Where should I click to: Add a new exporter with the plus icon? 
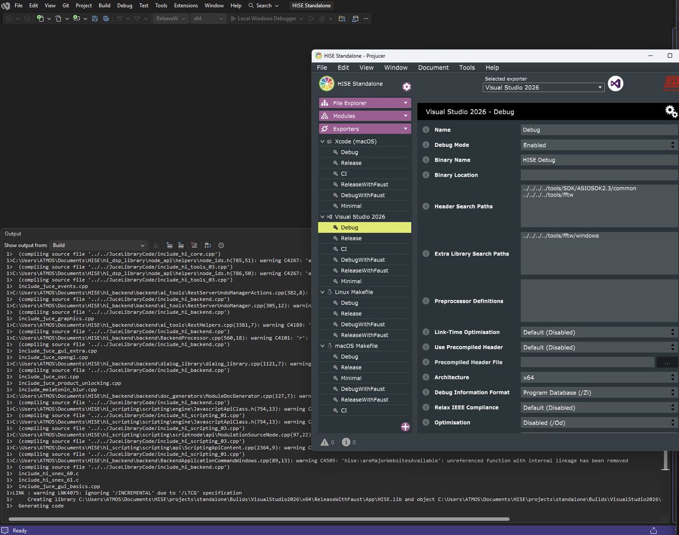405,427
